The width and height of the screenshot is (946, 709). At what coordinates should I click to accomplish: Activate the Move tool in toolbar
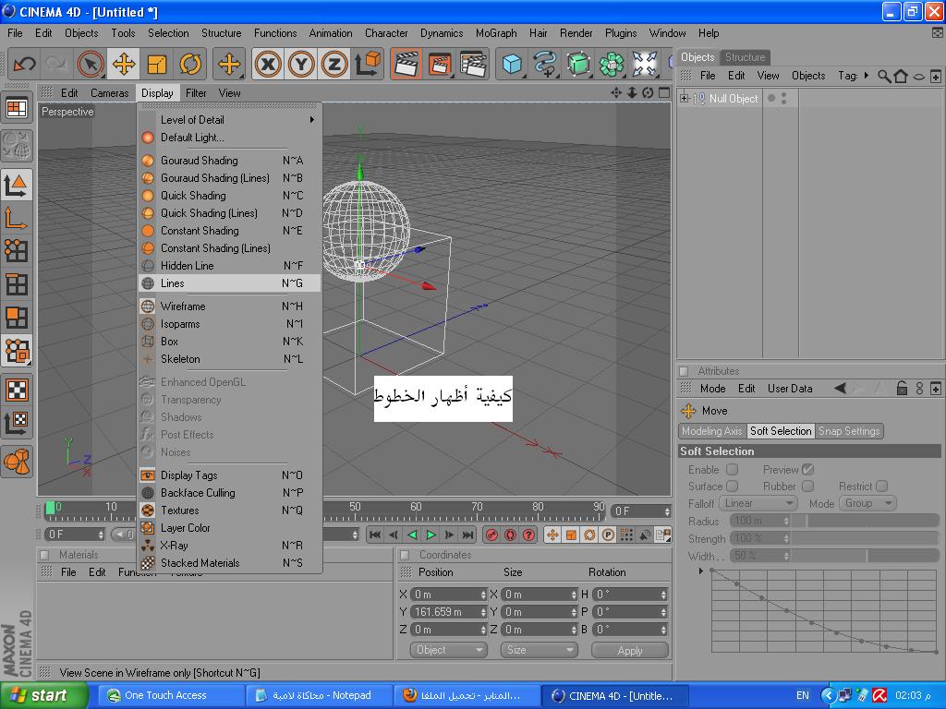coord(124,64)
